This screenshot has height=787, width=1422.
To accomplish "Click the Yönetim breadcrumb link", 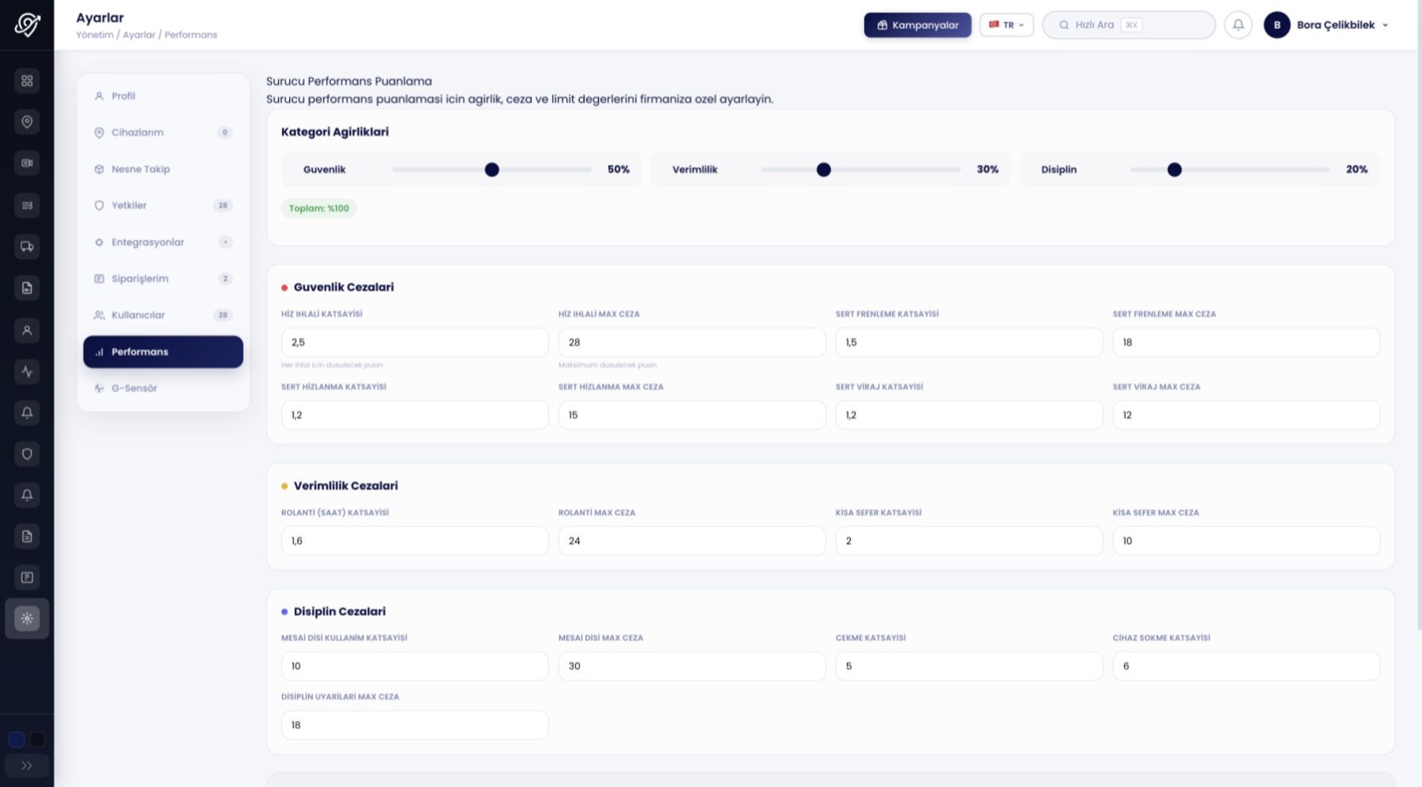I will coord(95,35).
